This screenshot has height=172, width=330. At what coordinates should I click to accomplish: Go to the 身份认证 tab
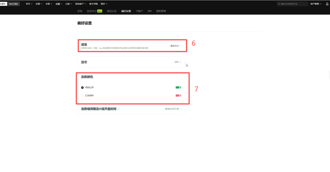(112, 11)
